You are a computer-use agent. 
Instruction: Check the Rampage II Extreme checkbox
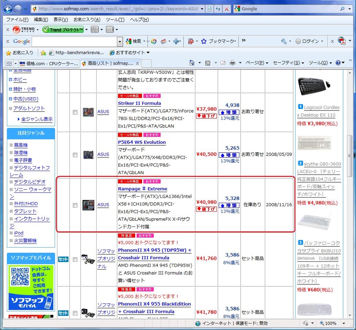pyautogui.click(x=75, y=205)
